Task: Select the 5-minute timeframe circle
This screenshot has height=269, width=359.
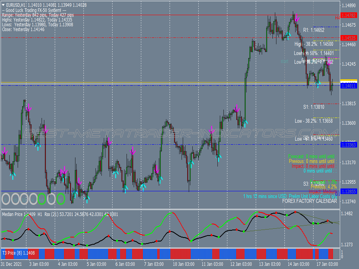Action: (x=6, y=199)
